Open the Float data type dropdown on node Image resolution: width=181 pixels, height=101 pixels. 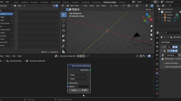(x=79, y=75)
